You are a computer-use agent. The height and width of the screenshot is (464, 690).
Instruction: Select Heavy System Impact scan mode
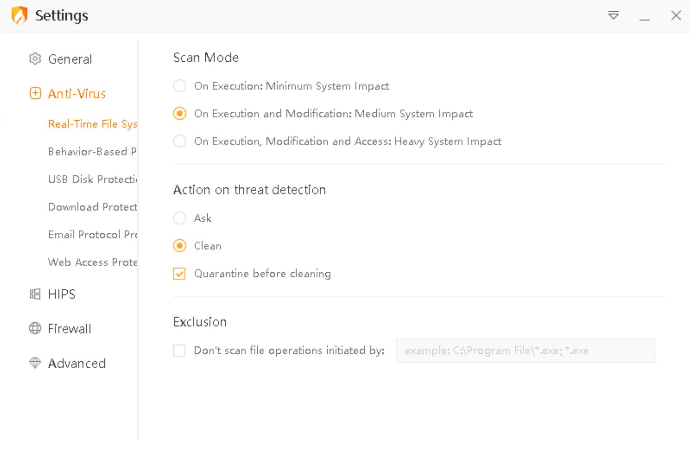click(180, 141)
